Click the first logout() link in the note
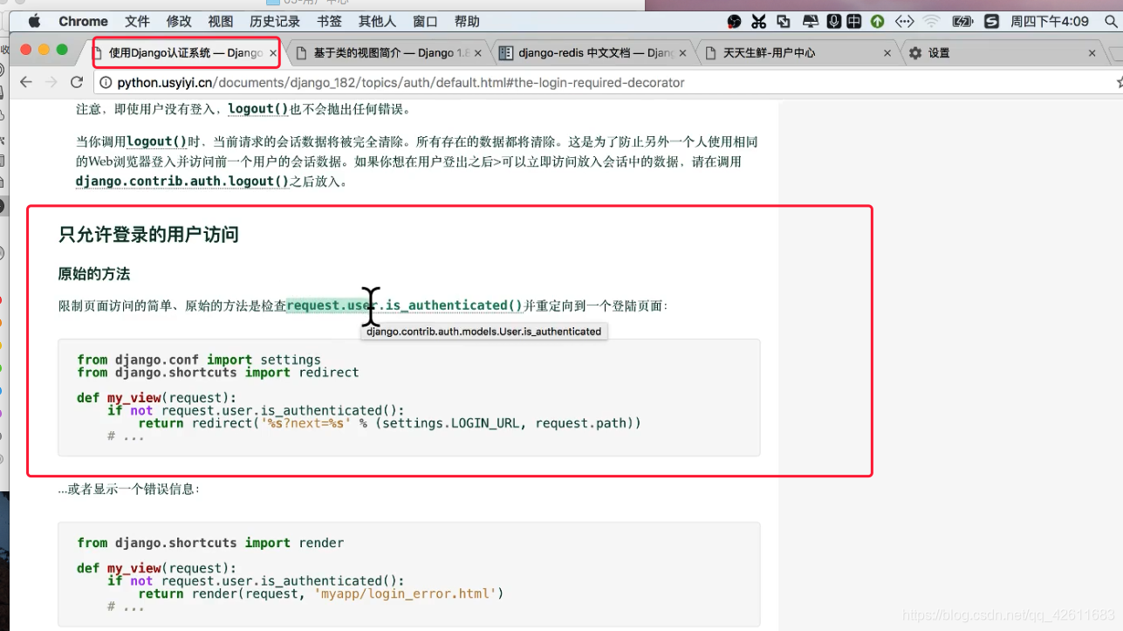Image resolution: width=1123 pixels, height=631 pixels. click(x=258, y=109)
